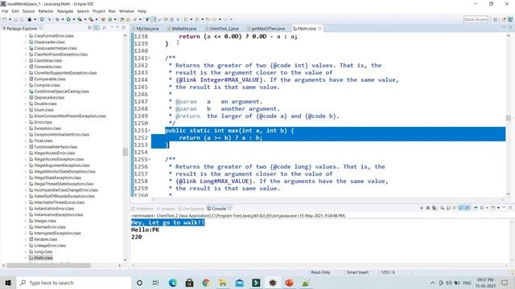
Task: Open the dropdown next to New file icon
Action: 10,19
